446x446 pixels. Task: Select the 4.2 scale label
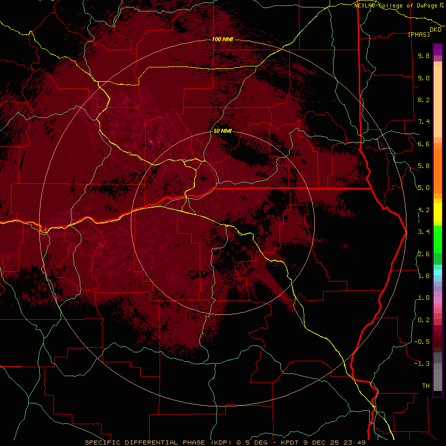[x=424, y=210]
